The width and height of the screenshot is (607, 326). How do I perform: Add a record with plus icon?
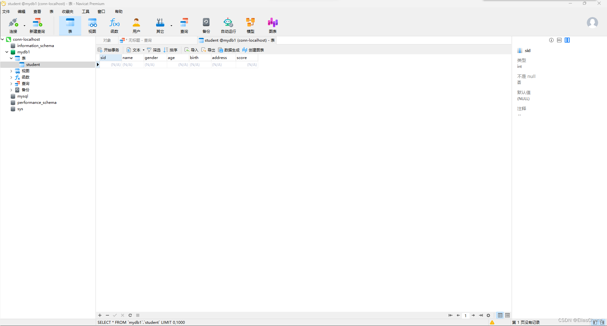coord(100,315)
